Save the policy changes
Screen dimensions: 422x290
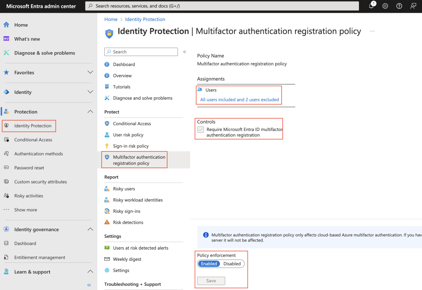click(x=211, y=281)
